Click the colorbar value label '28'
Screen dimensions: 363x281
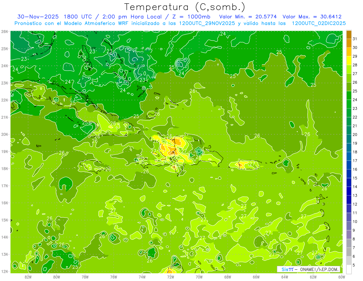point(355,65)
